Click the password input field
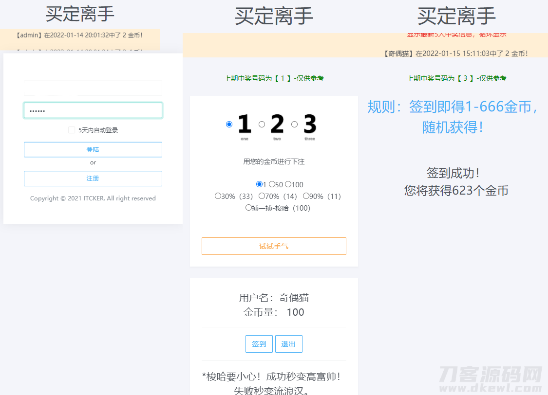Screen dimensions: 548x395 point(93,110)
